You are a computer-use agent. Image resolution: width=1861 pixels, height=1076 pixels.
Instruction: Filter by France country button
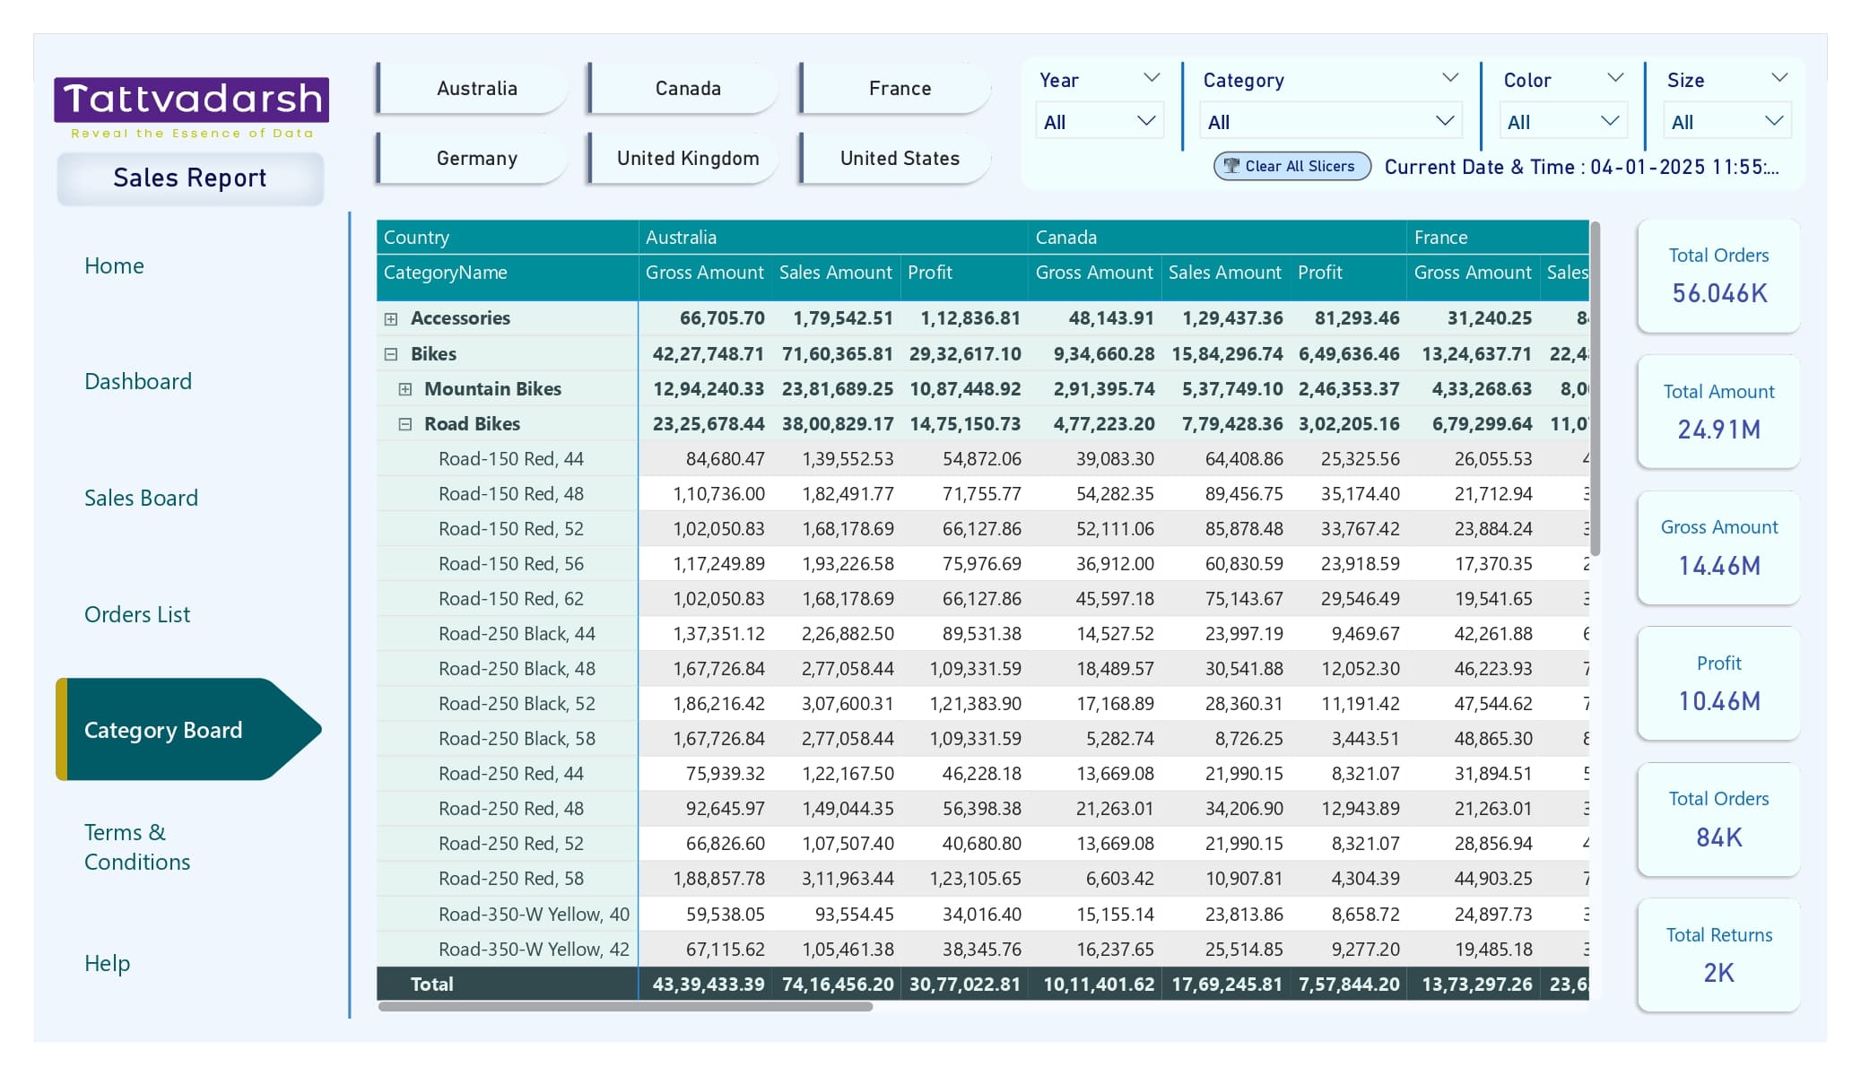point(896,88)
